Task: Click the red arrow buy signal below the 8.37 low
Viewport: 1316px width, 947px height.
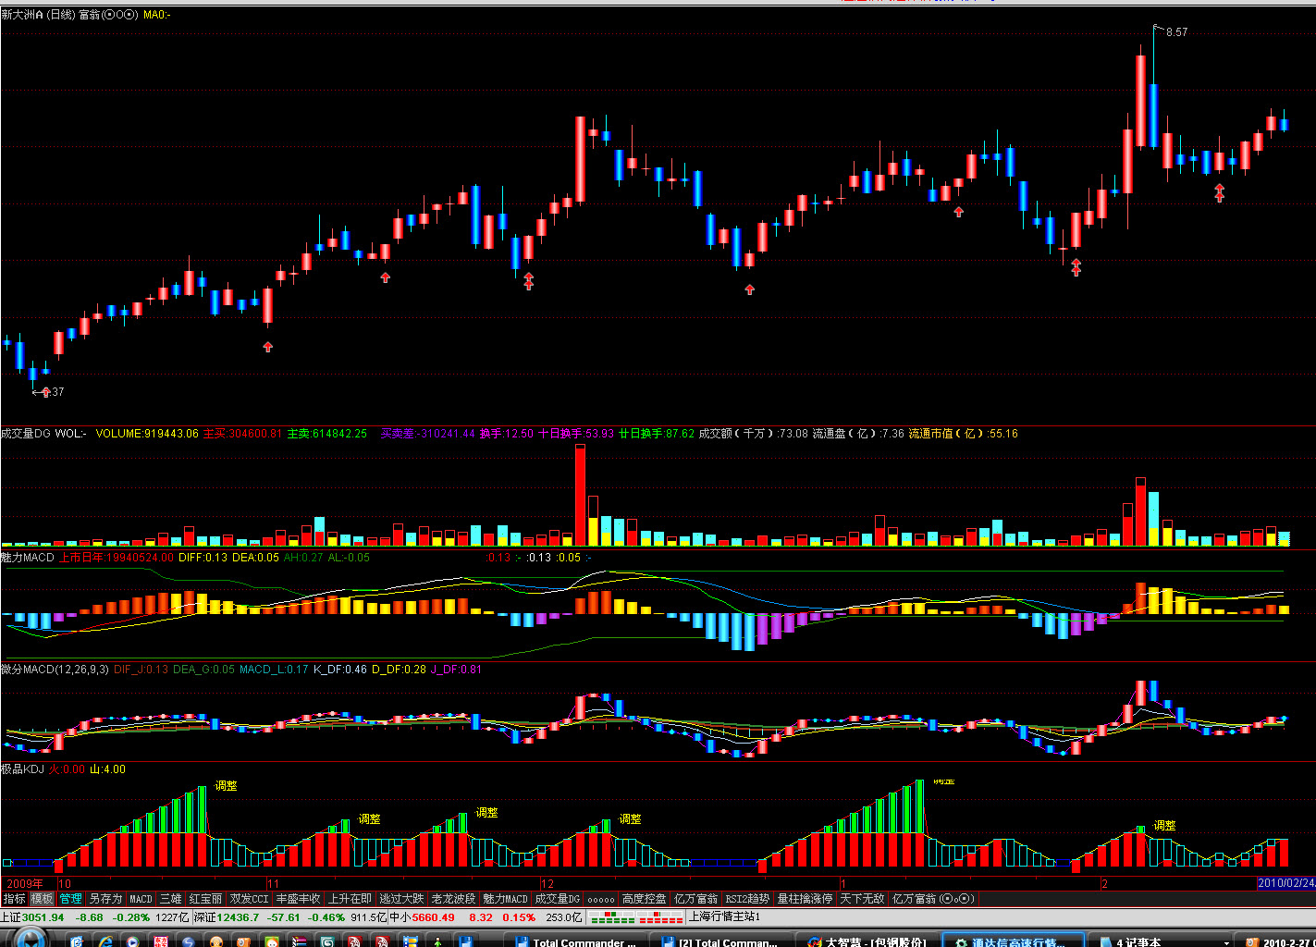Action: [44, 392]
